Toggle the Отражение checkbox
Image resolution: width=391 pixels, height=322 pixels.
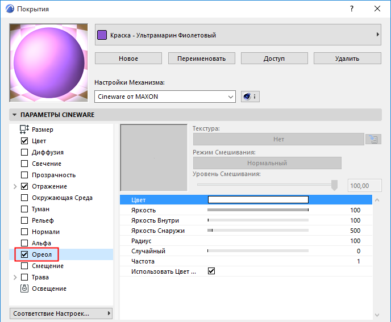(24, 186)
